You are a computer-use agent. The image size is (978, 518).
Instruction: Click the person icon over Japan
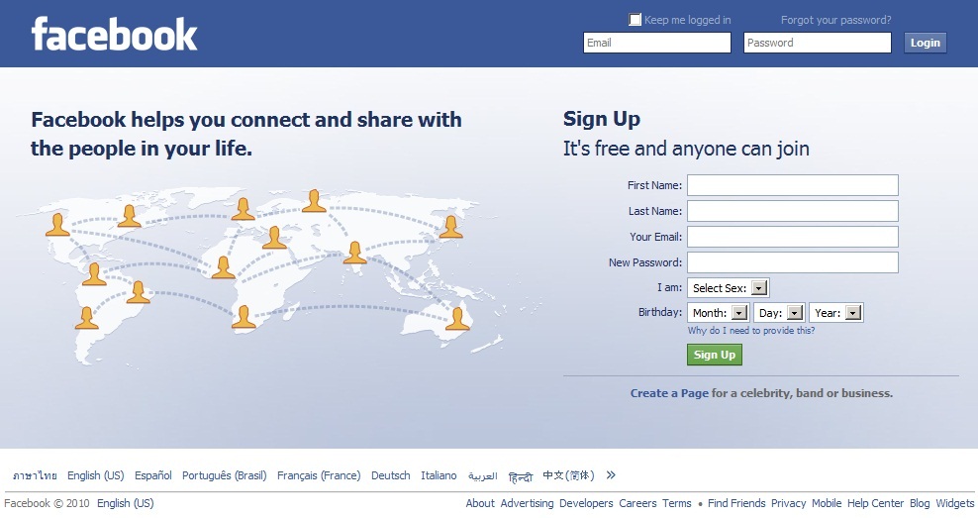coord(450,227)
